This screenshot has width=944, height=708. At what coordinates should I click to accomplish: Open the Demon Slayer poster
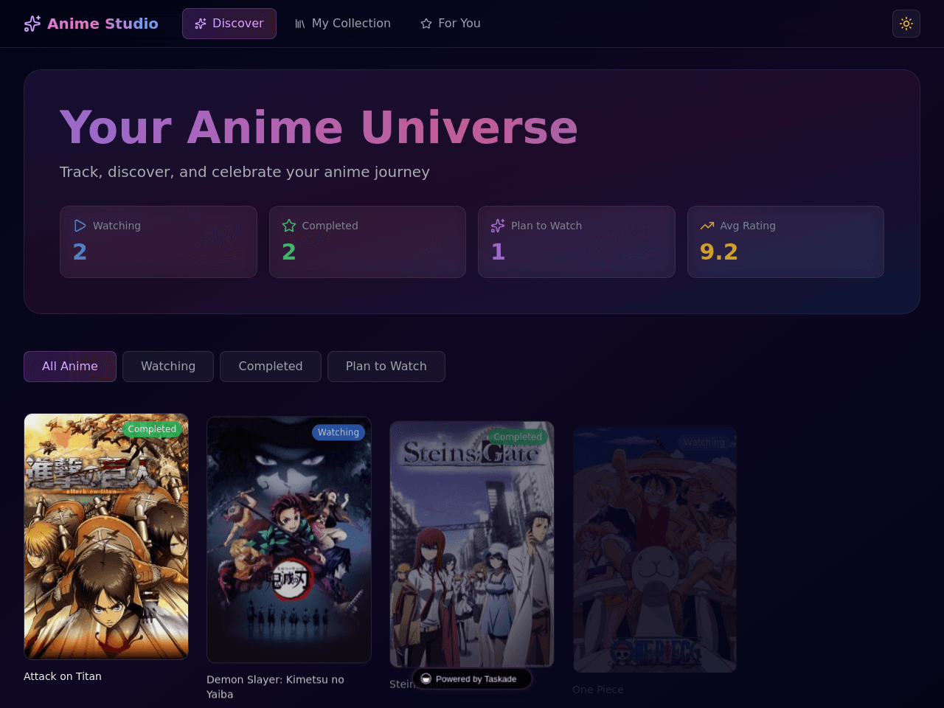point(289,540)
